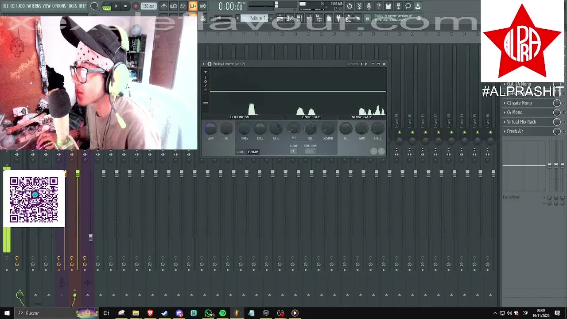Open the FILE menu

tap(6, 6)
